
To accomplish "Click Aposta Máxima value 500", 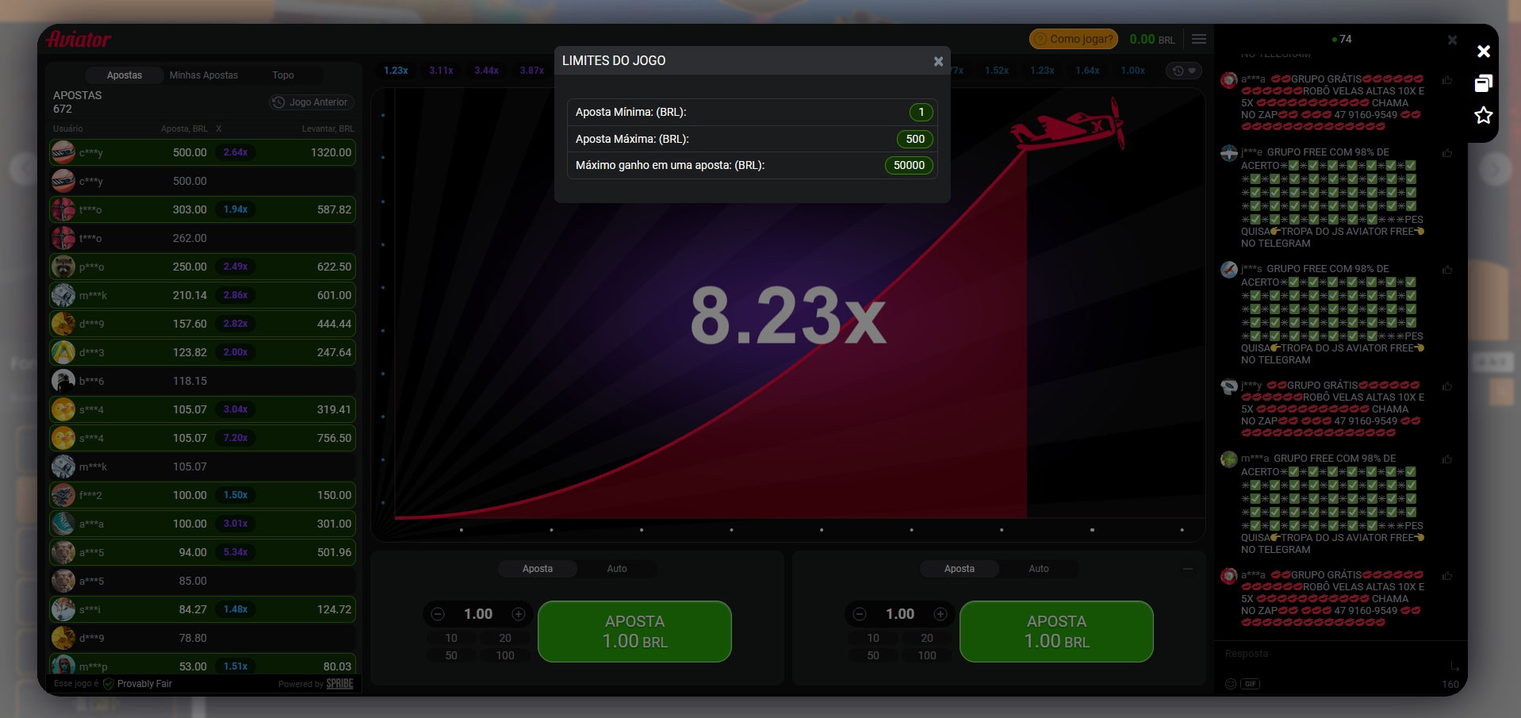I will 915,139.
